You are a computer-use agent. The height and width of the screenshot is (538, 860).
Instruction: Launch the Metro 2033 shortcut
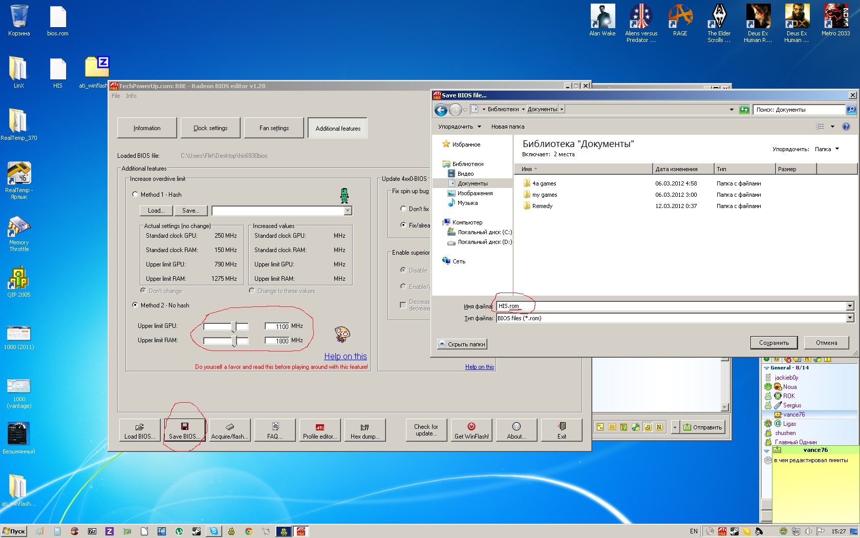pos(835,20)
